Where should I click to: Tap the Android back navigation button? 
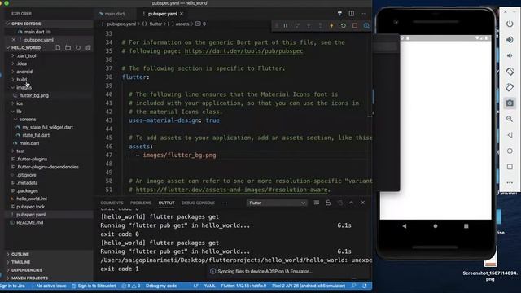click(x=405, y=226)
